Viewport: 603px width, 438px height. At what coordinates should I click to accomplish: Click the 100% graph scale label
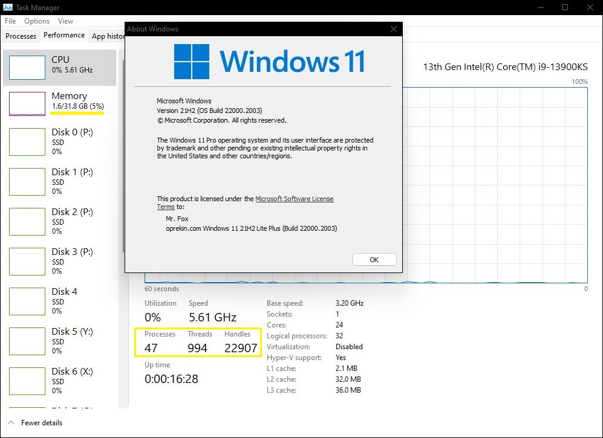tap(579, 82)
